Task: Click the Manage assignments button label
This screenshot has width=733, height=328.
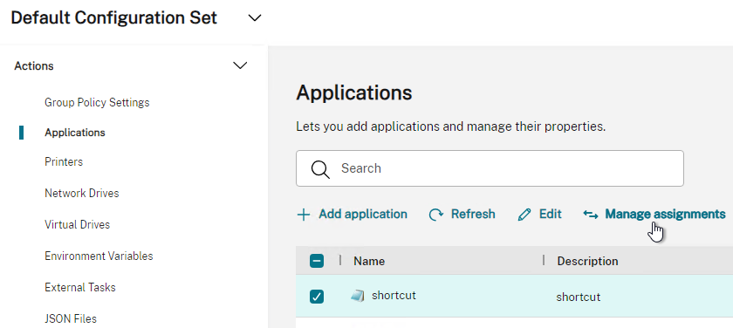Action: pyautogui.click(x=665, y=214)
